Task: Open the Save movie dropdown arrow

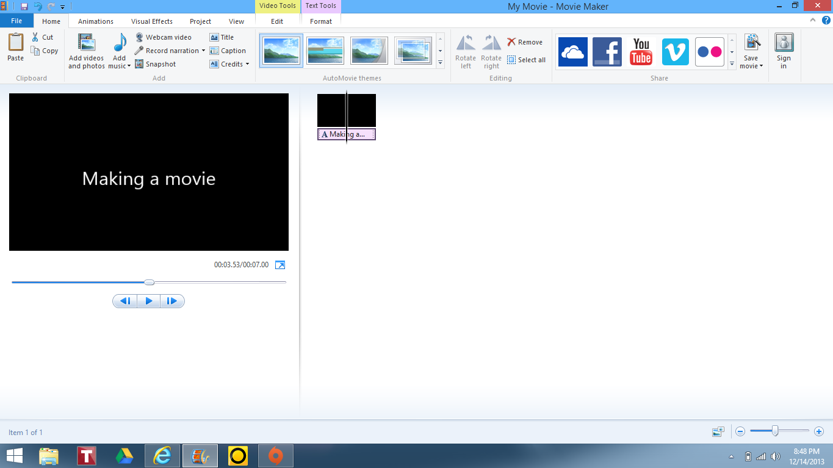Action: click(761, 66)
